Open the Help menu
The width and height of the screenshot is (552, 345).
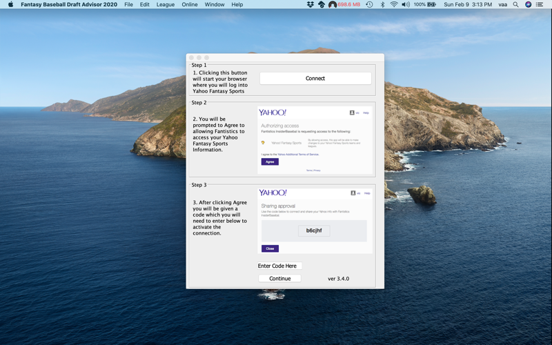pyautogui.click(x=237, y=5)
